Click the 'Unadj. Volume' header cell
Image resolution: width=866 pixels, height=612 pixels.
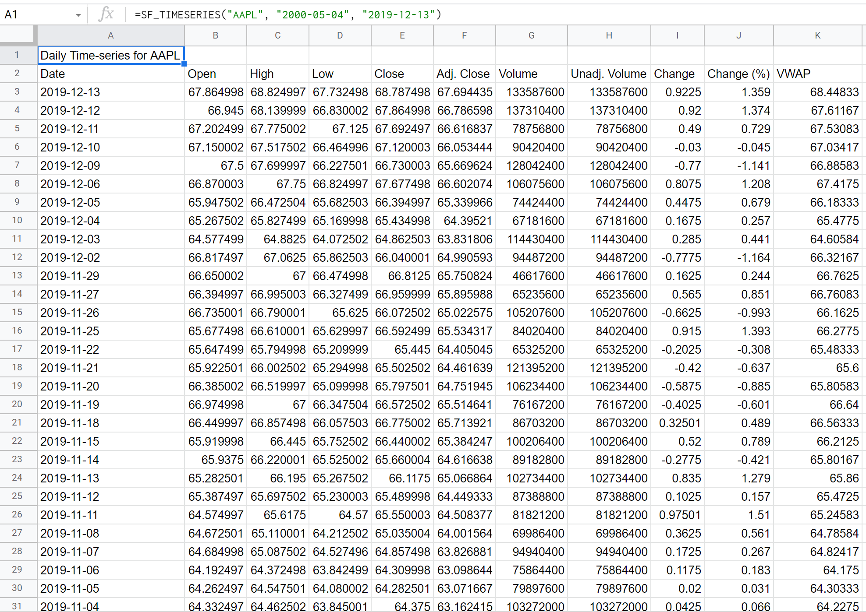coord(609,74)
